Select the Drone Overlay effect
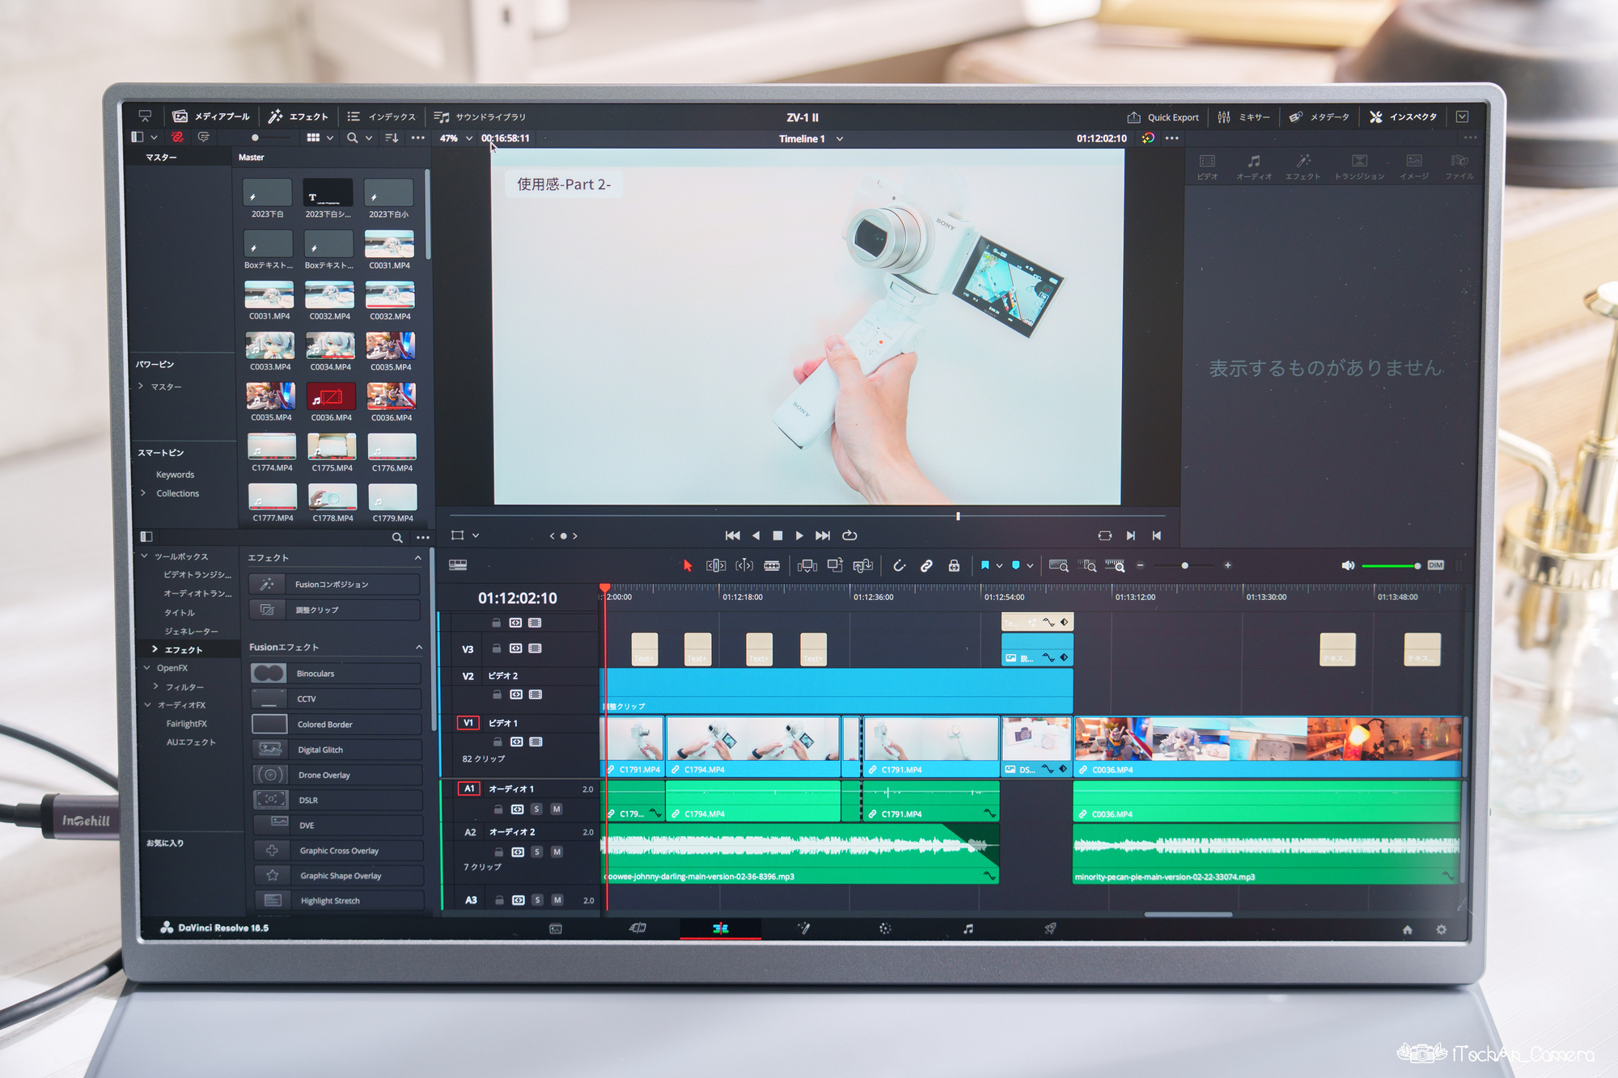 (x=337, y=775)
